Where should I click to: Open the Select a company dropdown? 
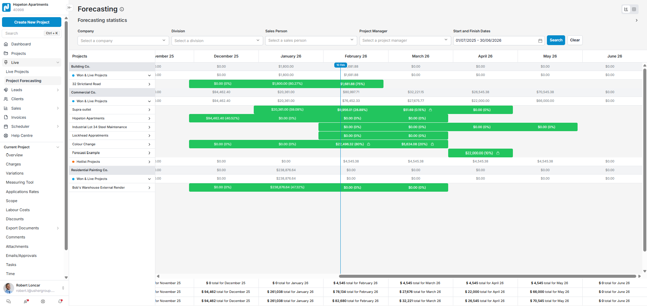point(123,41)
